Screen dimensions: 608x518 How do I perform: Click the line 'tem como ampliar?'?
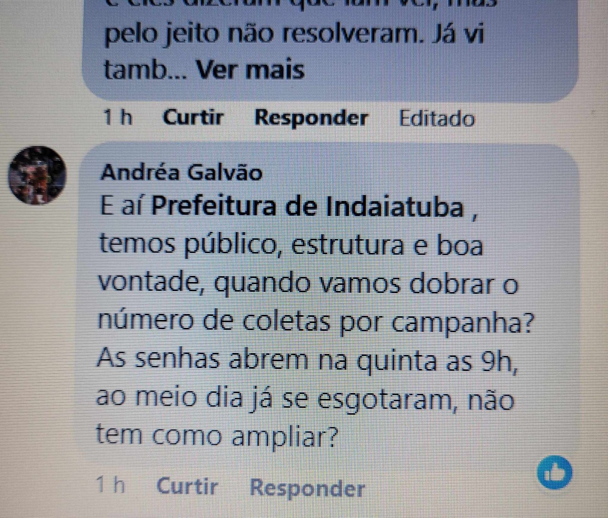217,436
